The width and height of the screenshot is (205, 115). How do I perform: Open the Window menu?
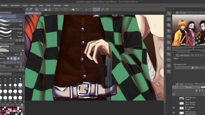pos(57,5)
